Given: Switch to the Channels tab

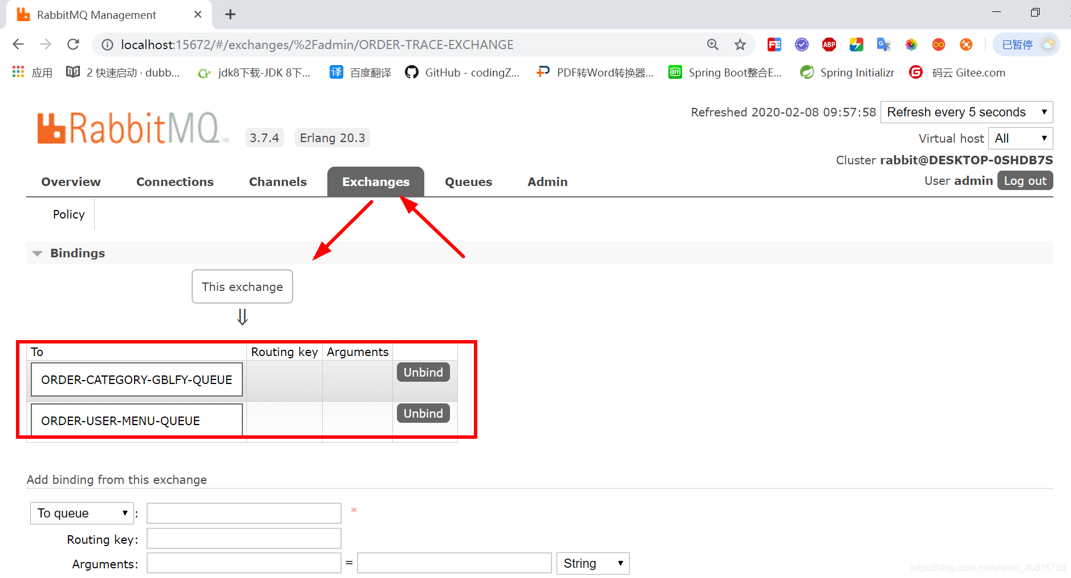Looking at the screenshot, I should (x=278, y=181).
